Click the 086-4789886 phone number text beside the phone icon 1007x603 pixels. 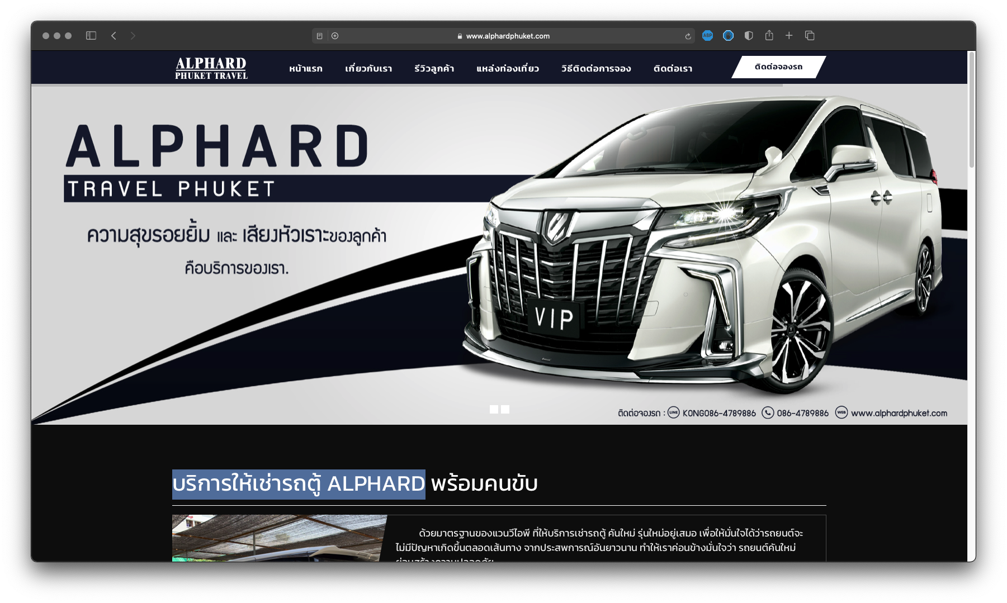coord(803,414)
